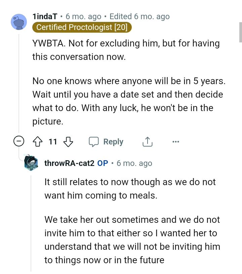
Task: Click the thread line beside throwRA-cat2's reply
Action: [x=31, y=222]
